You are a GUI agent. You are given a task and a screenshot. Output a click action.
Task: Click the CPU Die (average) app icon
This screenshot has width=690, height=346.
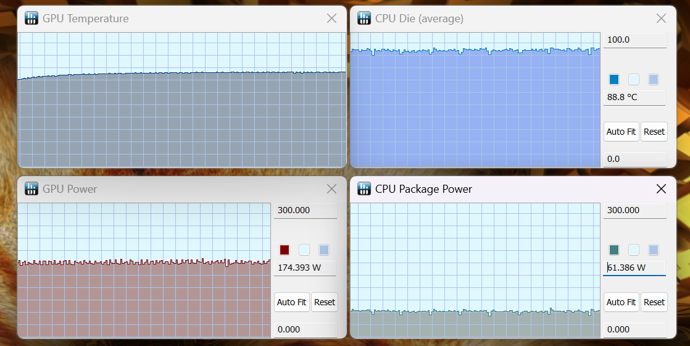click(364, 19)
